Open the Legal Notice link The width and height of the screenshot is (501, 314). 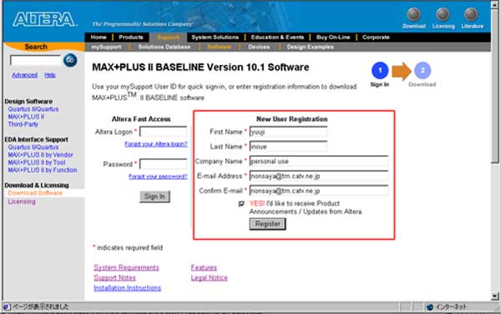coord(210,278)
